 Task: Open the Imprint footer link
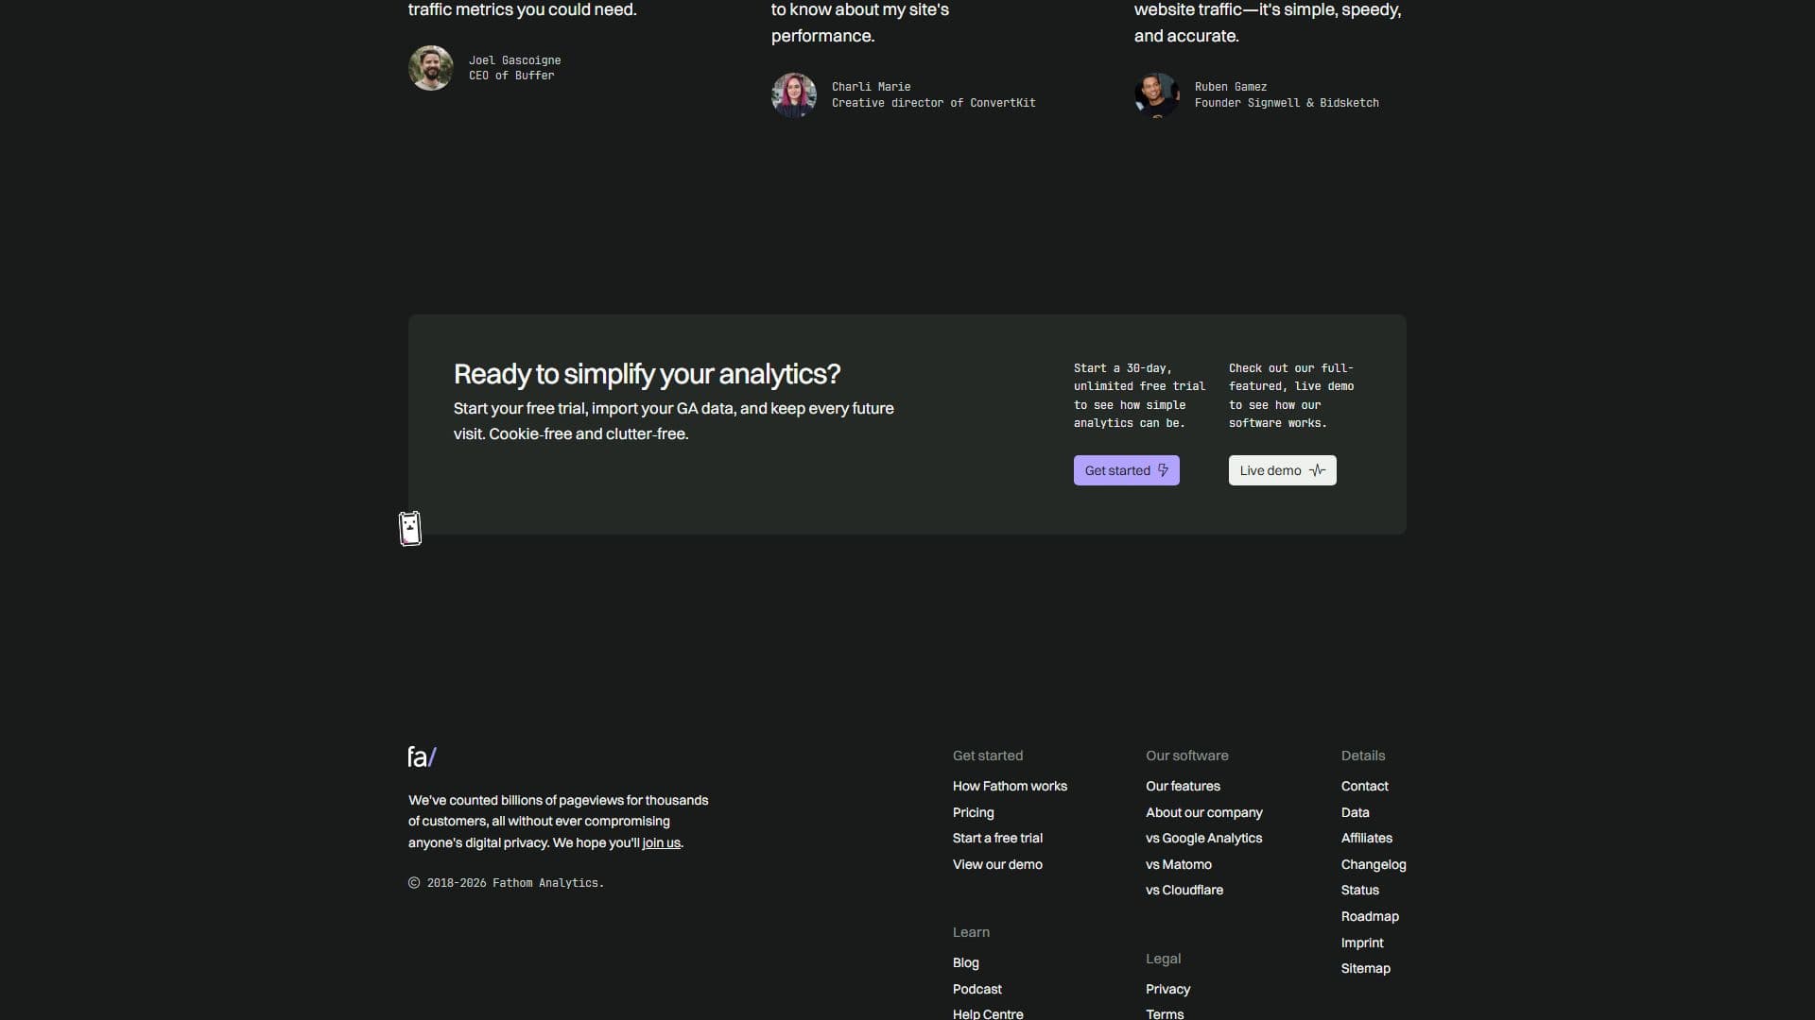point(1361,943)
